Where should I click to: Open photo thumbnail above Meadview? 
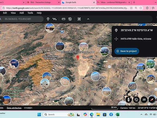(x=65, y=81)
